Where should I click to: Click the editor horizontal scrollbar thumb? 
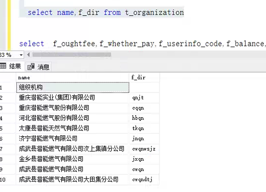(x=72, y=55)
